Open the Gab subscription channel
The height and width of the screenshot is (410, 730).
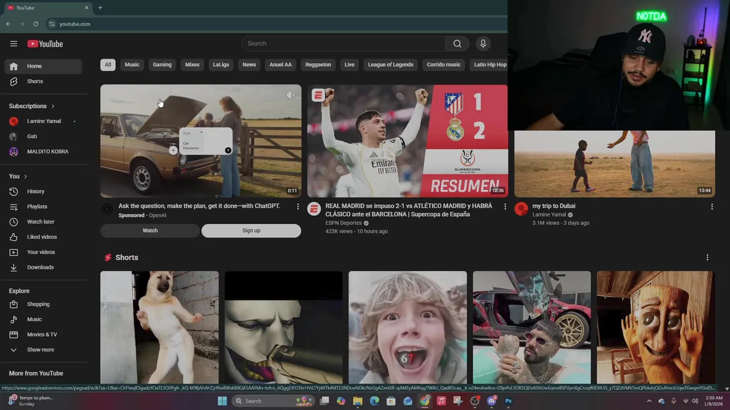43,136
